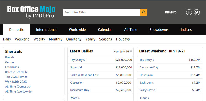This screenshot has height=101, width=206.
Task: Open the Holidays sub navigation item
Action: point(123,39)
